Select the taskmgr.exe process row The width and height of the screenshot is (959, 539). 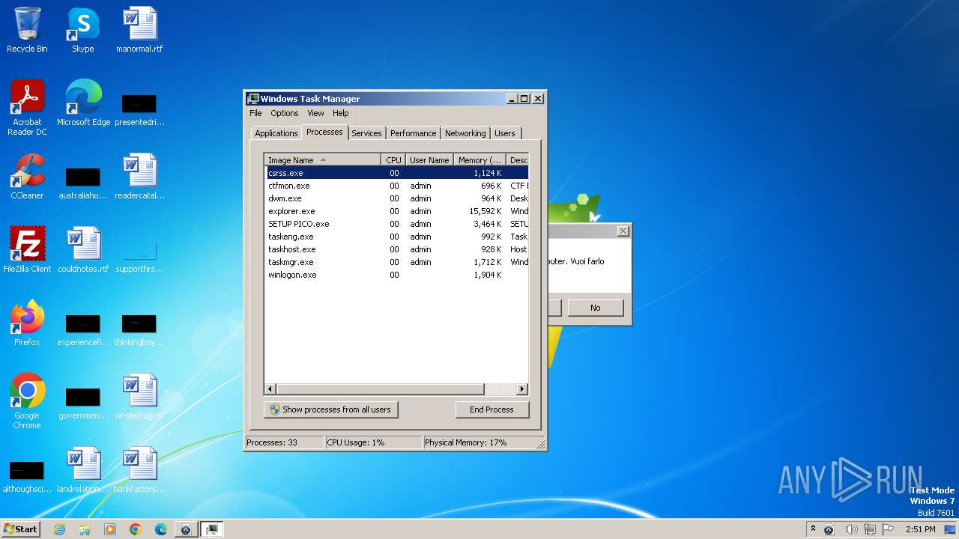coord(396,262)
